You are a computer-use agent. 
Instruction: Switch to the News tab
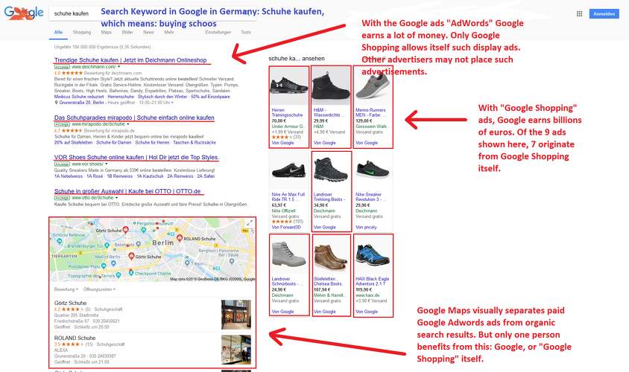pyautogui.click(x=148, y=32)
